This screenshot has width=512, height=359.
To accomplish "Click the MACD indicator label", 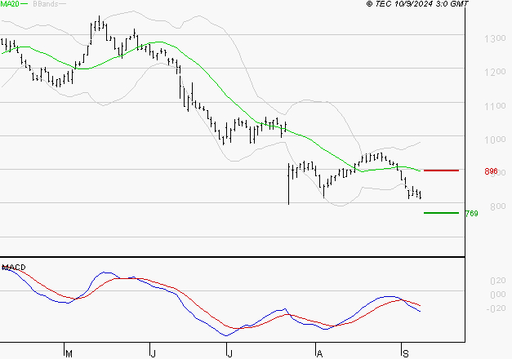I will coord(14,268).
